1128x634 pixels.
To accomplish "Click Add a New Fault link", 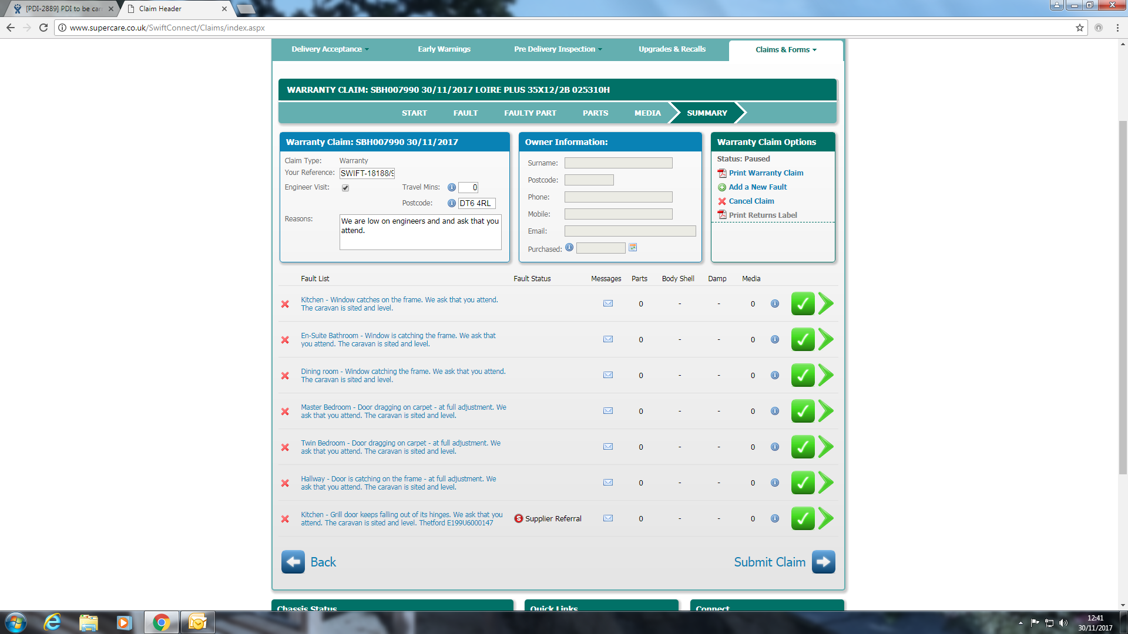I will tap(757, 187).
